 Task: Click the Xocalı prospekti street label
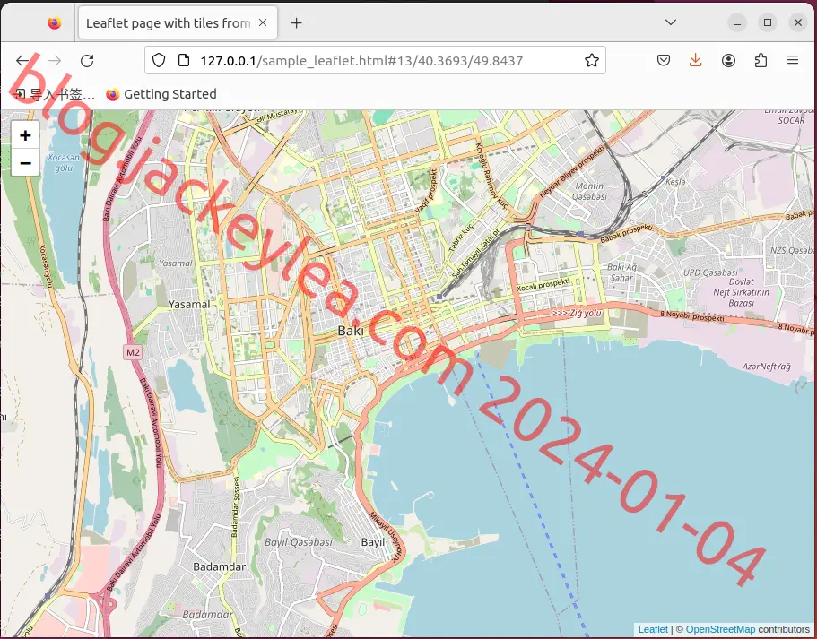(543, 285)
